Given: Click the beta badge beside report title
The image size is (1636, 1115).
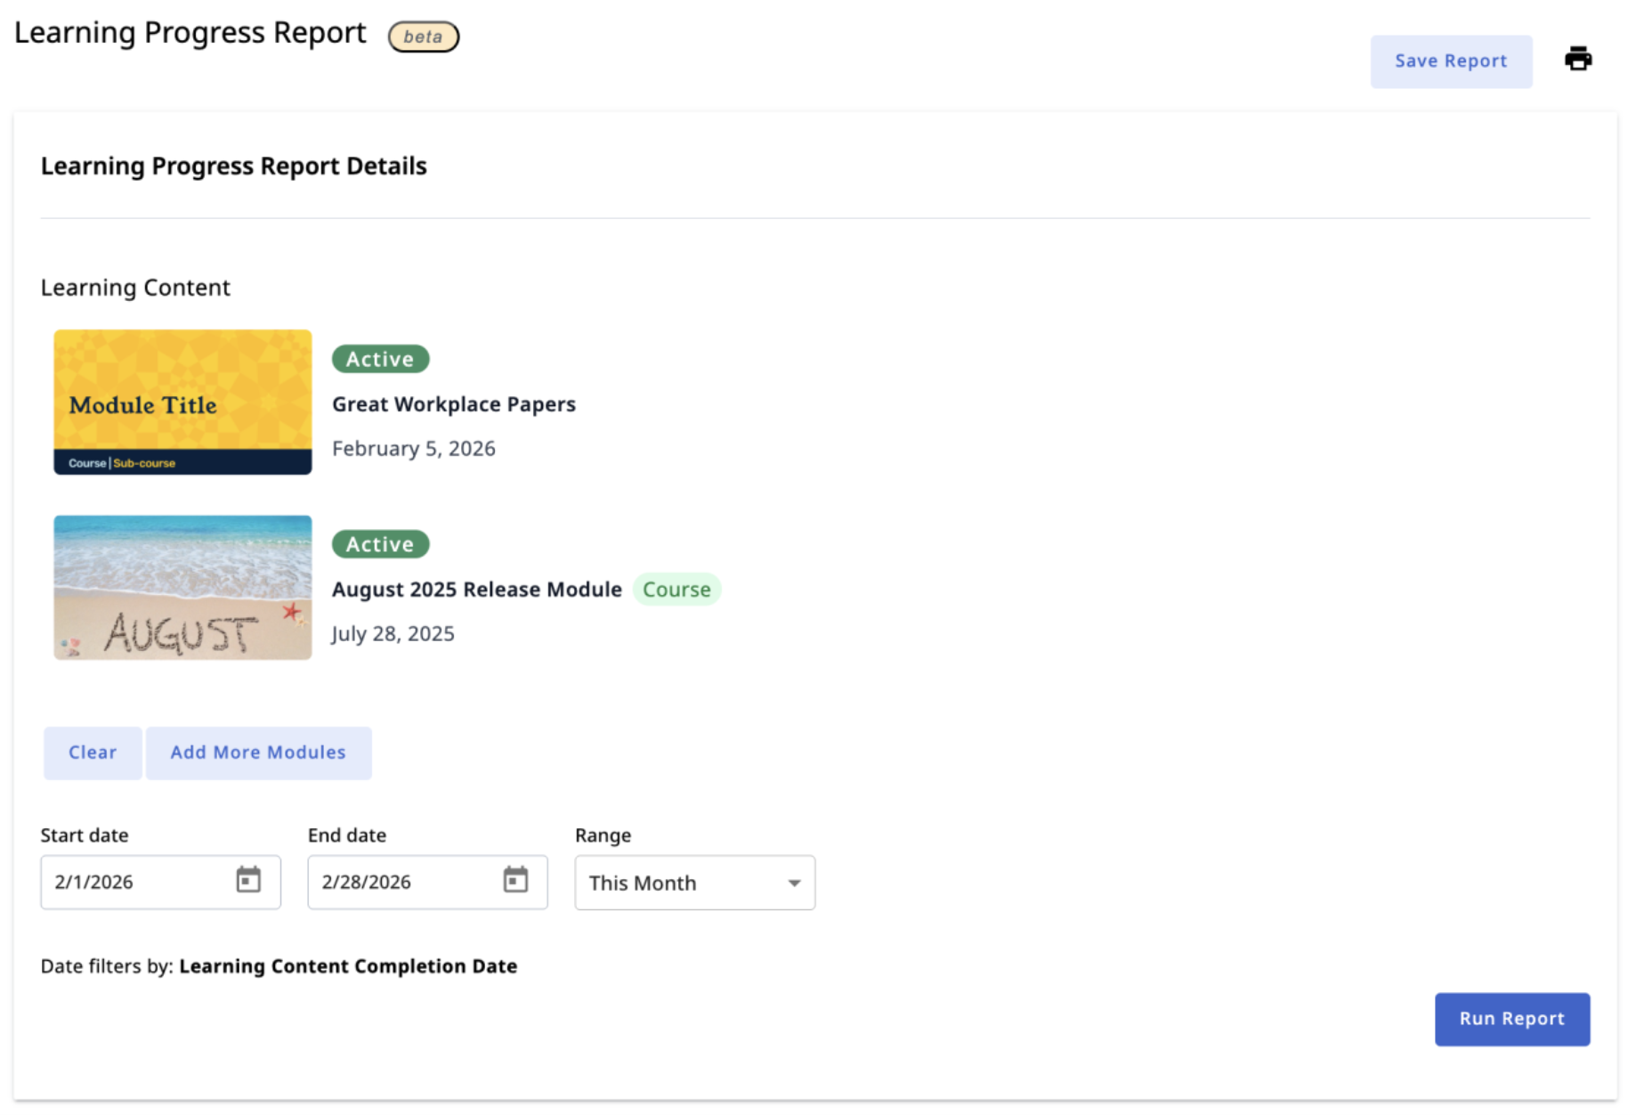Looking at the screenshot, I should point(423,37).
